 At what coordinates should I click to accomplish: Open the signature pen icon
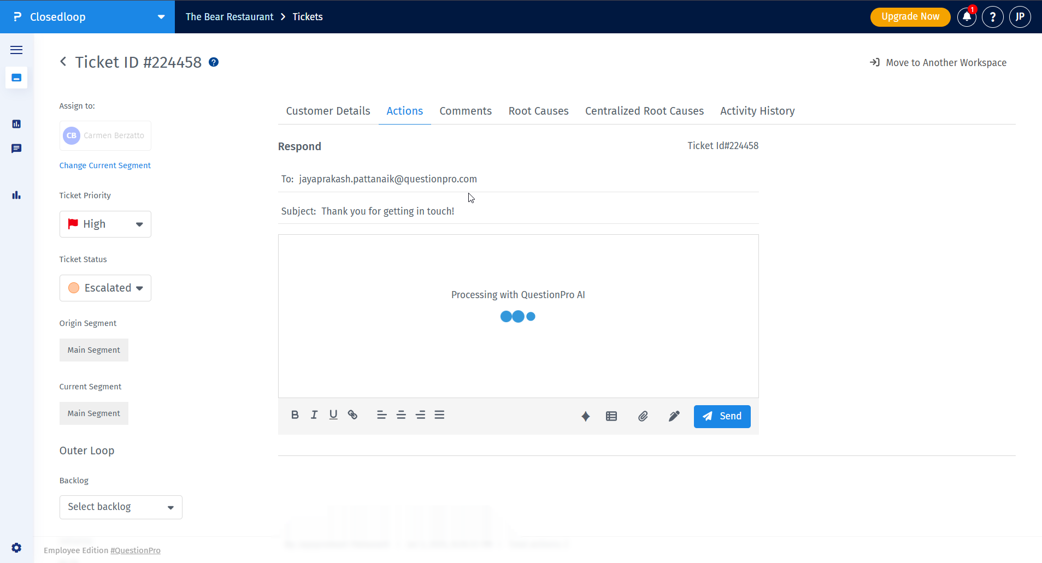pos(673,416)
